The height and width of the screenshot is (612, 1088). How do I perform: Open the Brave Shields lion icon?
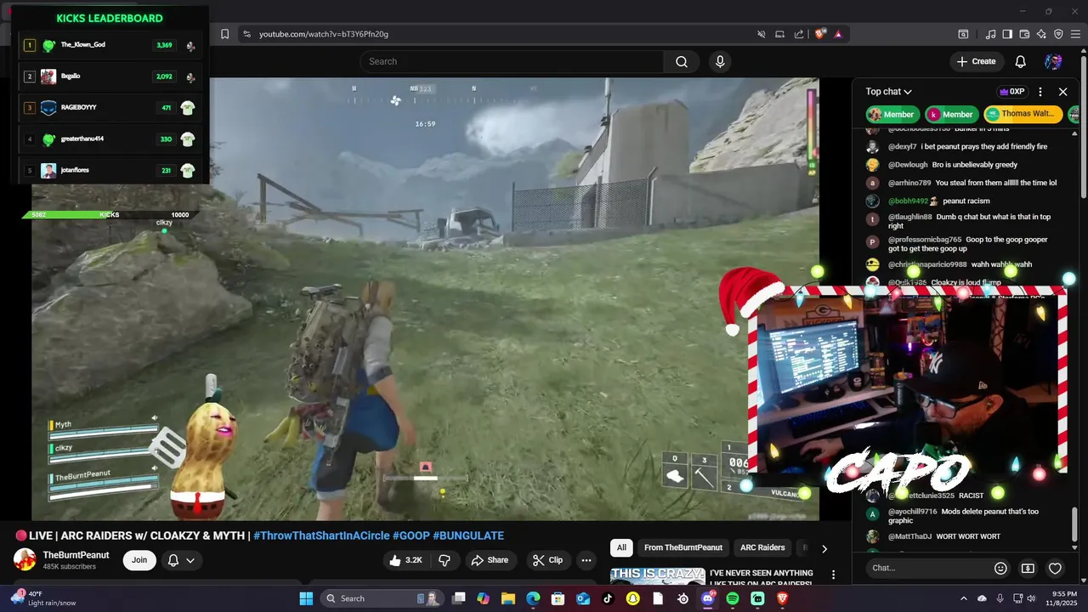click(820, 34)
